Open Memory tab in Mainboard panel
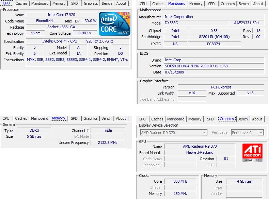 coord(196,4)
